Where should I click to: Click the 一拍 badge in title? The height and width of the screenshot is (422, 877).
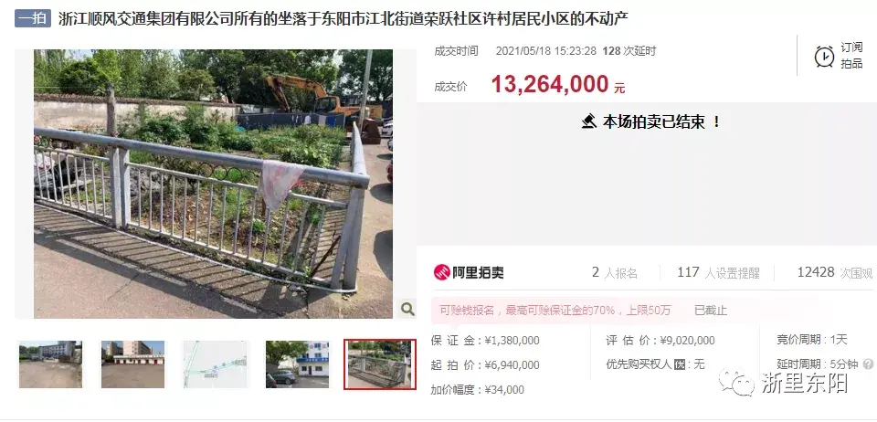pyautogui.click(x=33, y=18)
